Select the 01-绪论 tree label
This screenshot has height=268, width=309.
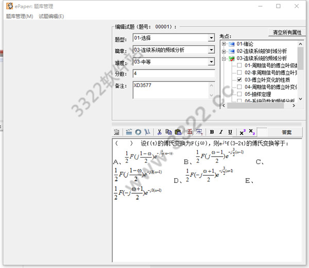pos(245,44)
